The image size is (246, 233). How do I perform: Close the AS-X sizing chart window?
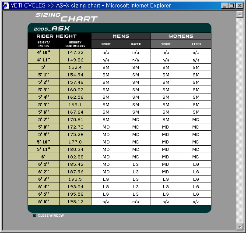(x=240, y=6)
